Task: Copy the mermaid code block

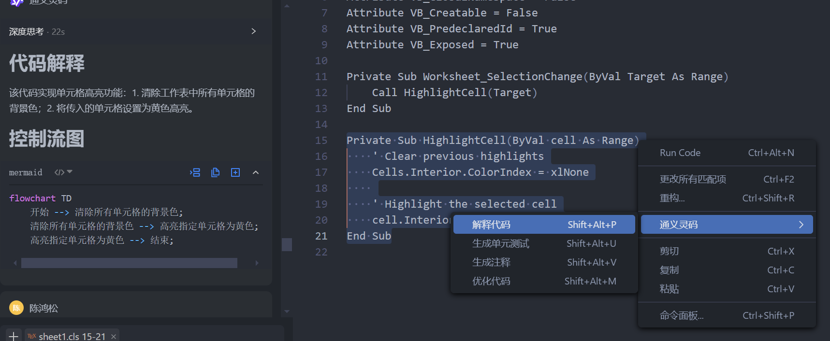Action: tap(216, 172)
